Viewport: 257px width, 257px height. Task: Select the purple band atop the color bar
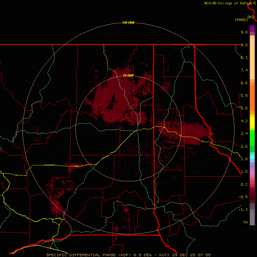tap(252, 29)
